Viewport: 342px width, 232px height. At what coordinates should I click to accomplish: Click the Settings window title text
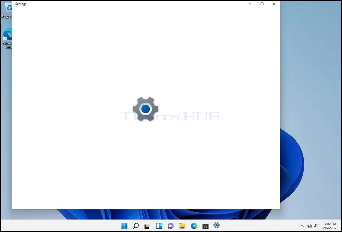pos(21,4)
